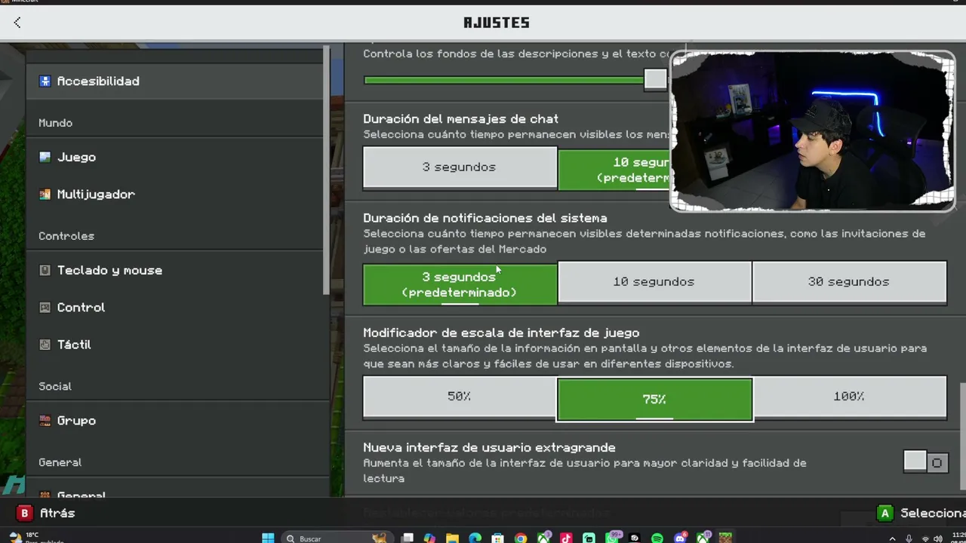The width and height of the screenshot is (966, 543).
Task: Set interface scale modifier to 75%
Action: point(654,399)
